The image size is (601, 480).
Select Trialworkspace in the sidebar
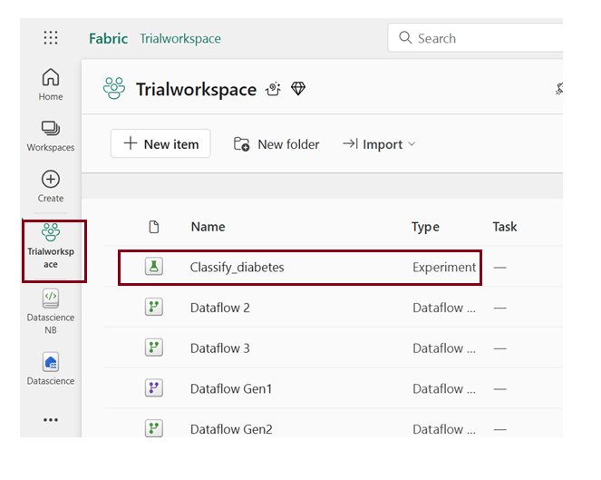(x=51, y=246)
